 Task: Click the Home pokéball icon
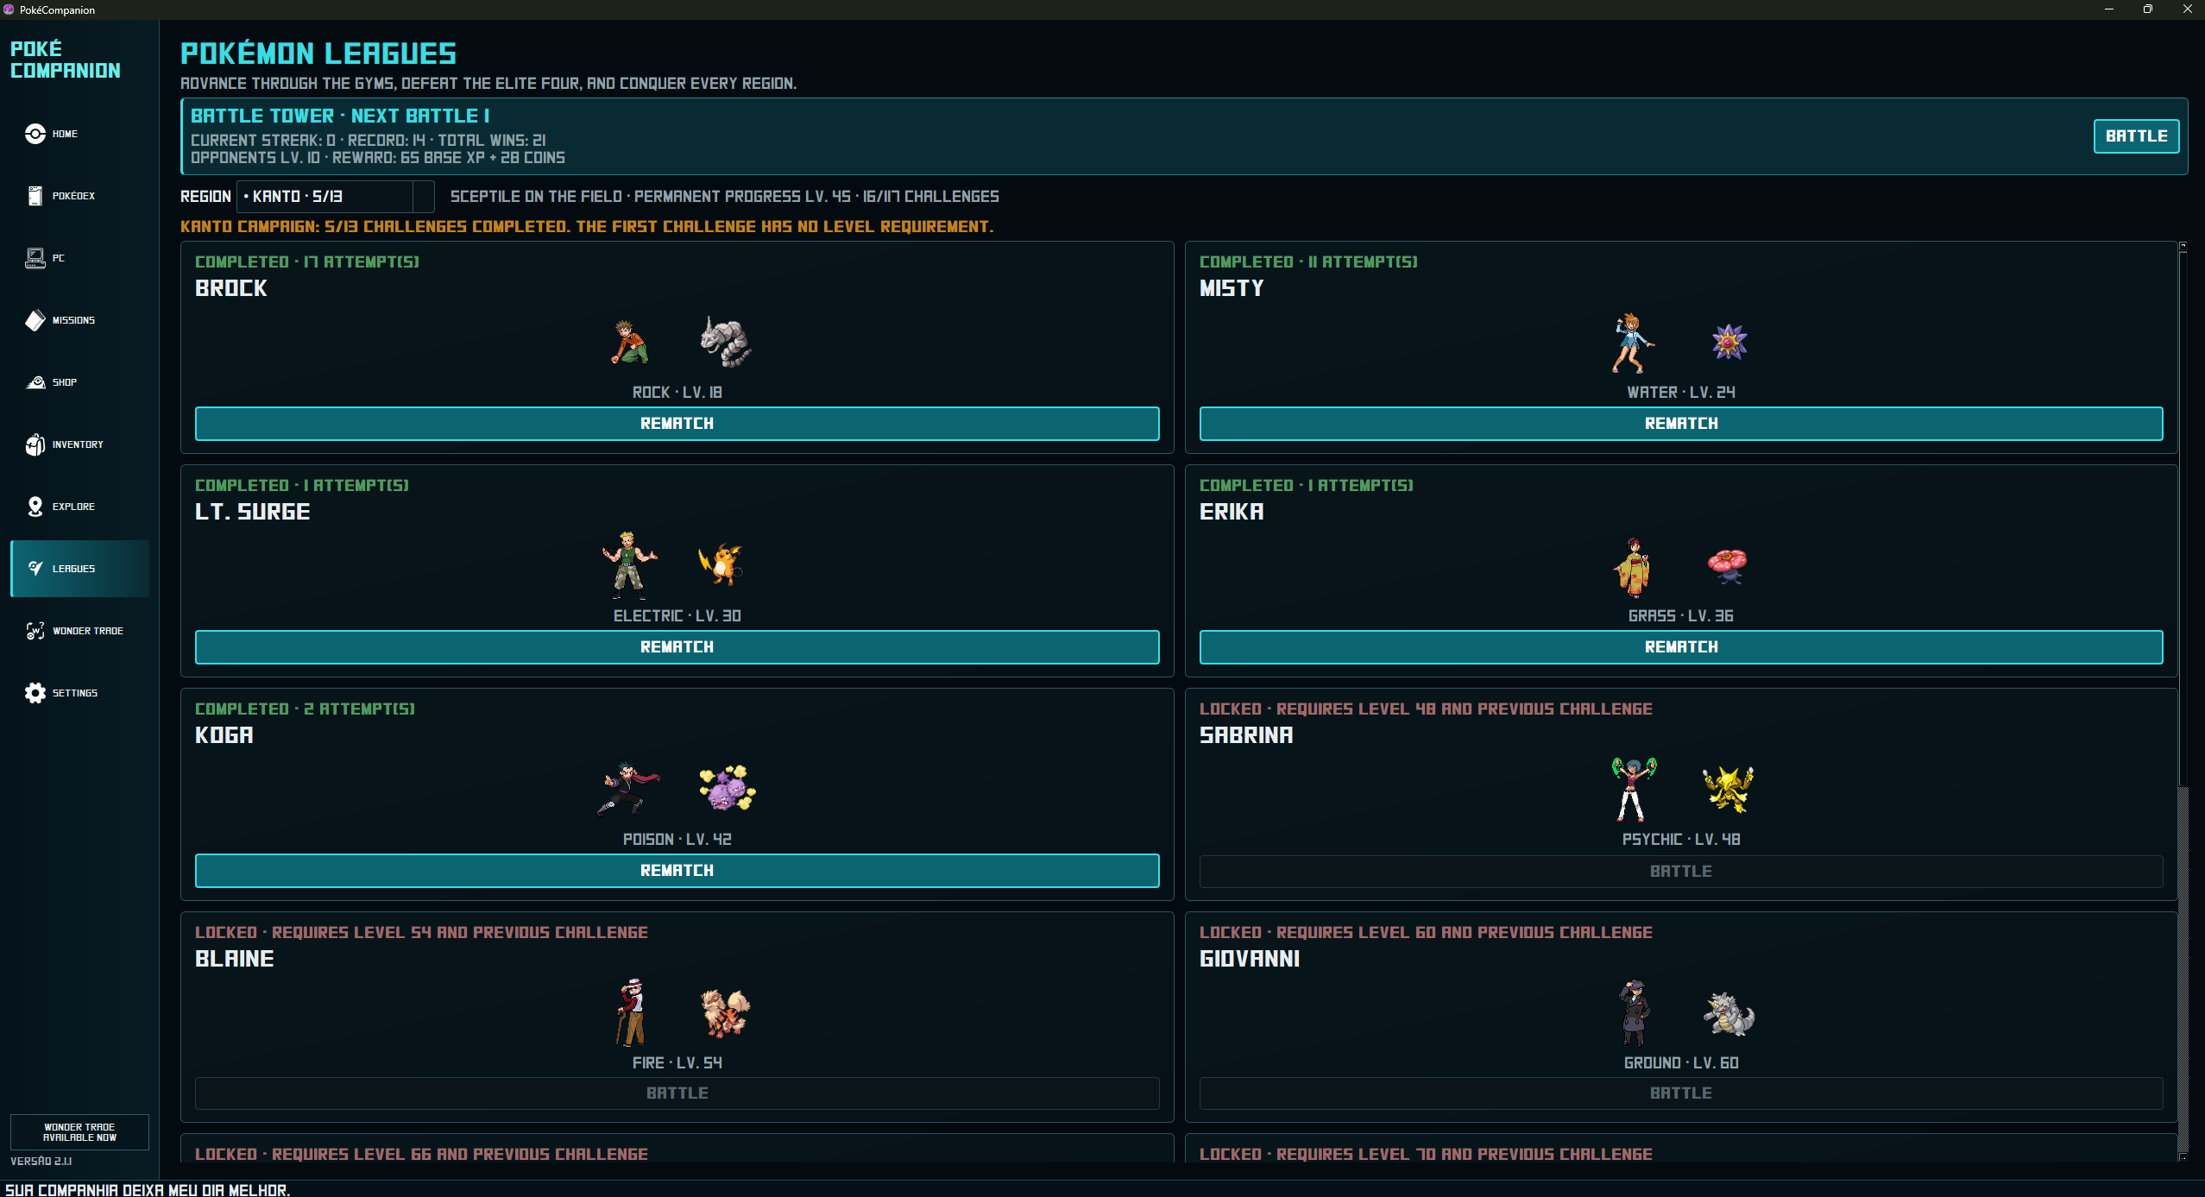pos(35,134)
